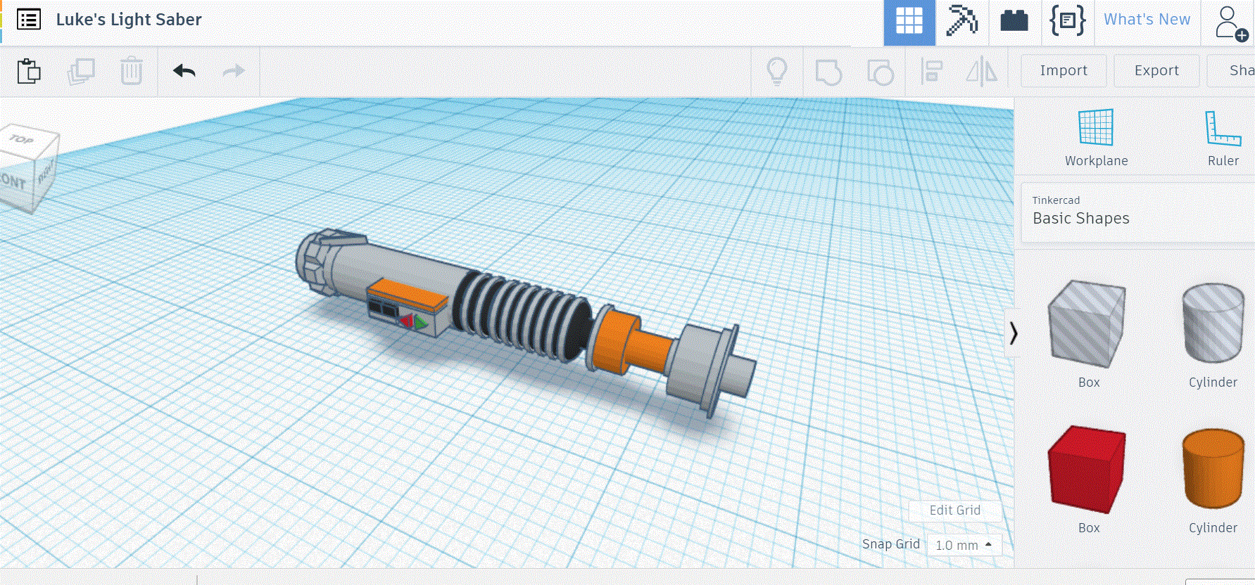Click the Import button

click(1064, 70)
